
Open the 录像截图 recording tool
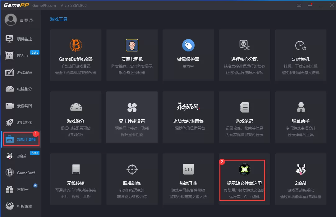(21, 106)
